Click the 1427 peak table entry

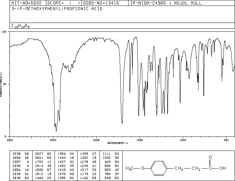tap(66, 162)
